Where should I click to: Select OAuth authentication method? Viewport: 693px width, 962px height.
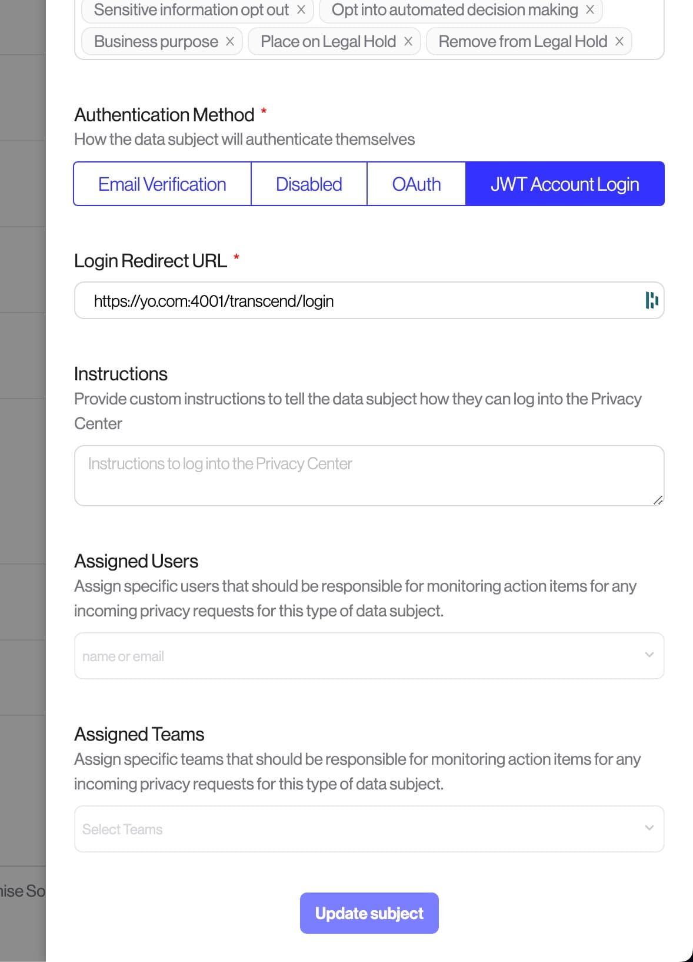[417, 184]
